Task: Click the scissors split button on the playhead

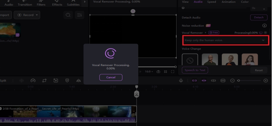Action: pyautogui.click(x=137, y=94)
